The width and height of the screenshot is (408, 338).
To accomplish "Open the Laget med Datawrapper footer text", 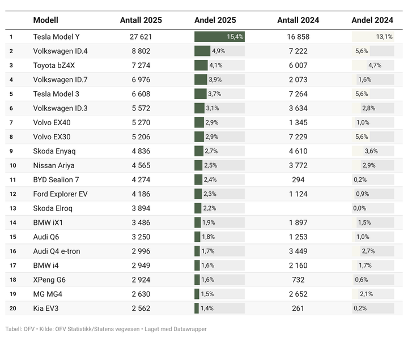I will click(x=176, y=329).
